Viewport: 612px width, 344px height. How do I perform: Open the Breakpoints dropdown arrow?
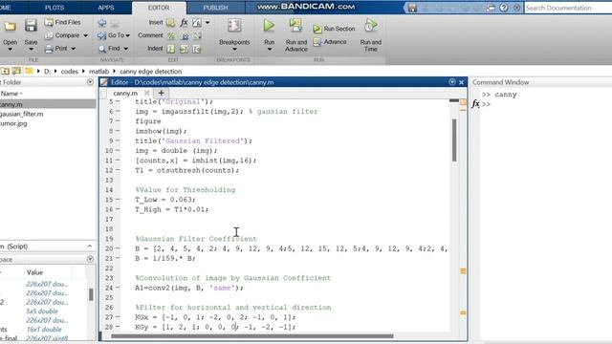[234, 50]
